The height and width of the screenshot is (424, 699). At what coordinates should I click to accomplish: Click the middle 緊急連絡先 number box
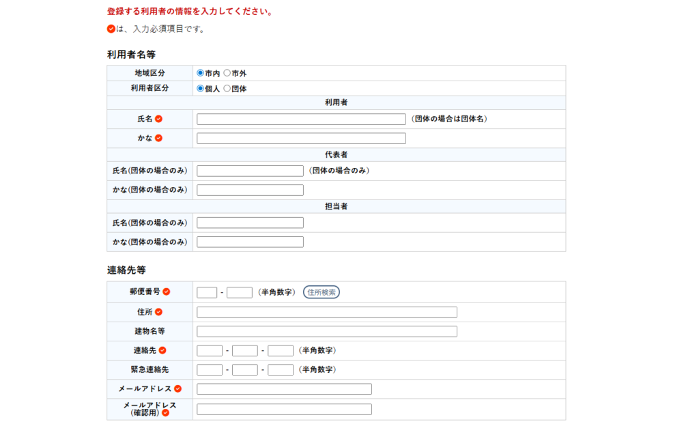245,370
